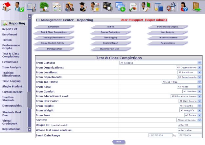Go to the Home house icon
Screen dimensions: 205x145
(x=7, y=7)
